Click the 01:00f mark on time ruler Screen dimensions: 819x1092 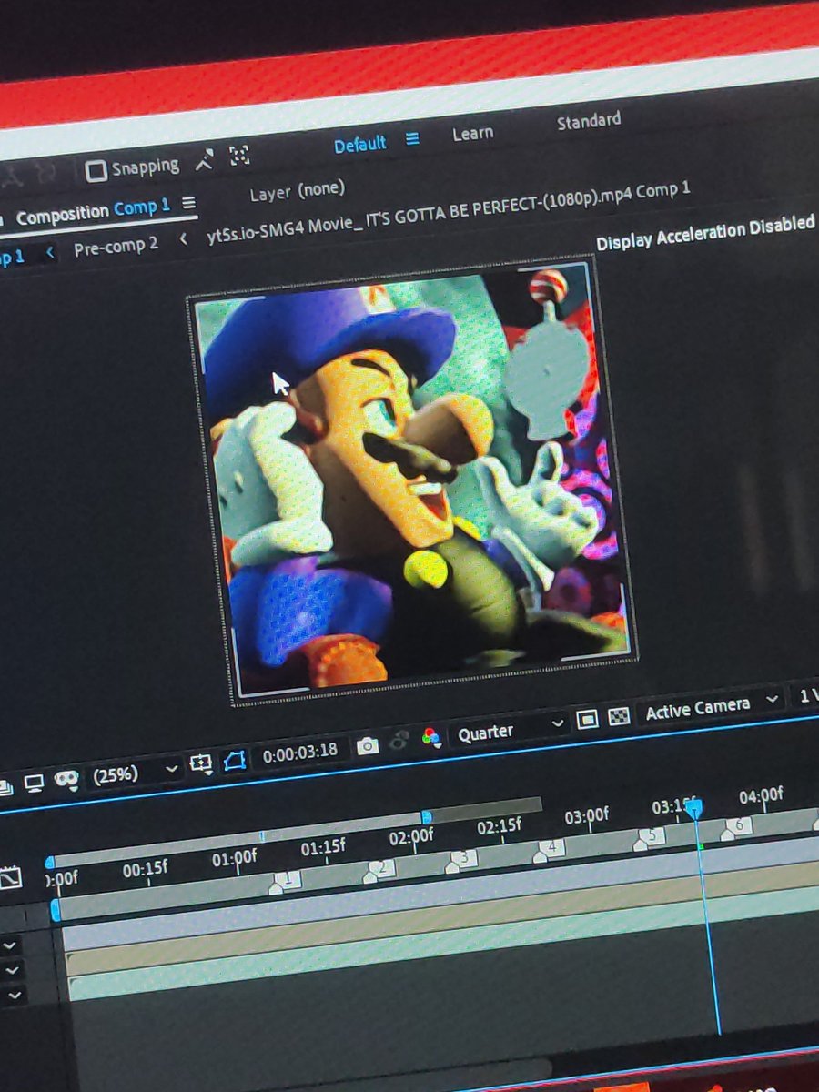tap(235, 858)
